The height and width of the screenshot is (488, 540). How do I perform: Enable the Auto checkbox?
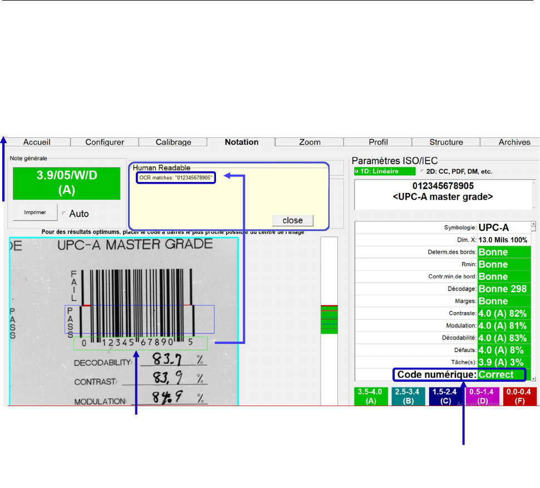64,213
